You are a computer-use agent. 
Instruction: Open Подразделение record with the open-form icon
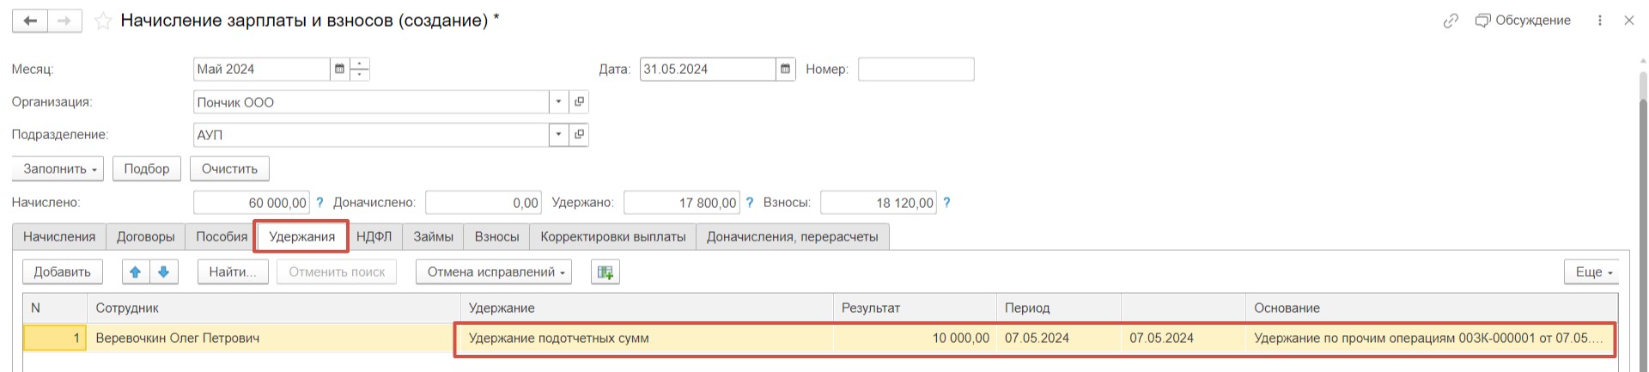pyautogui.click(x=579, y=134)
